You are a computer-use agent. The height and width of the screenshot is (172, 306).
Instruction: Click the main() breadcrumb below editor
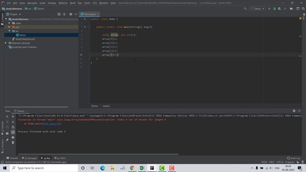(x=106, y=106)
